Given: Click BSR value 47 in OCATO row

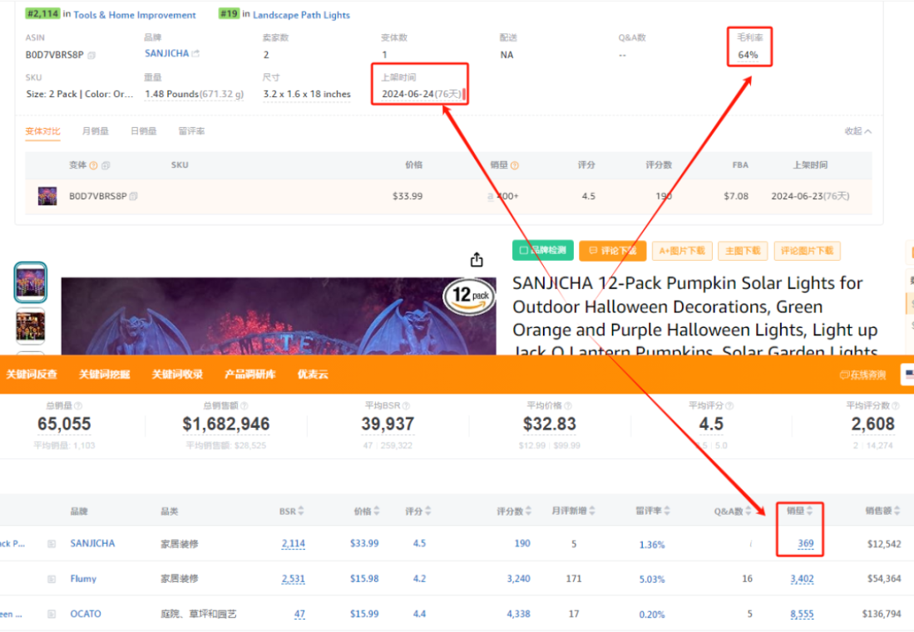Looking at the screenshot, I should click(299, 614).
